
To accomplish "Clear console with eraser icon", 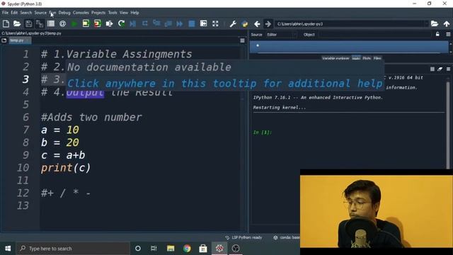I will [440, 69].
